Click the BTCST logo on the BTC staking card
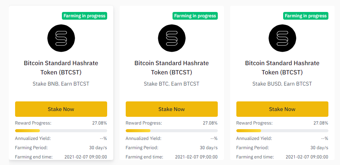This screenshot has width=340, height=165. (x=172, y=38)
